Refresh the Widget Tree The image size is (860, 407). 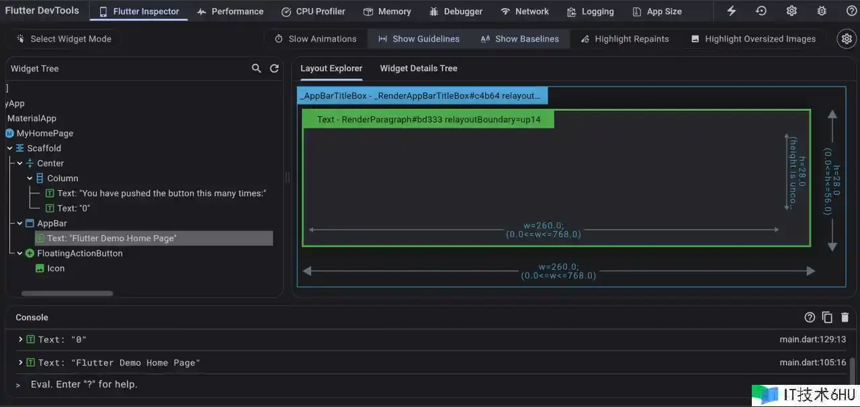[x=274, y=69]
